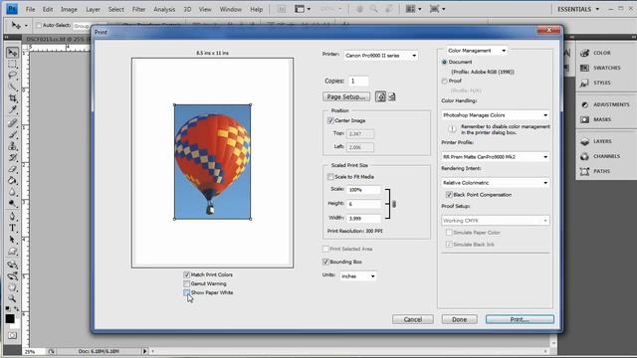The height and width of the screenshot is (358, 637).
Task: Open the Adjustments panel icon
Action: click(584, 104)
